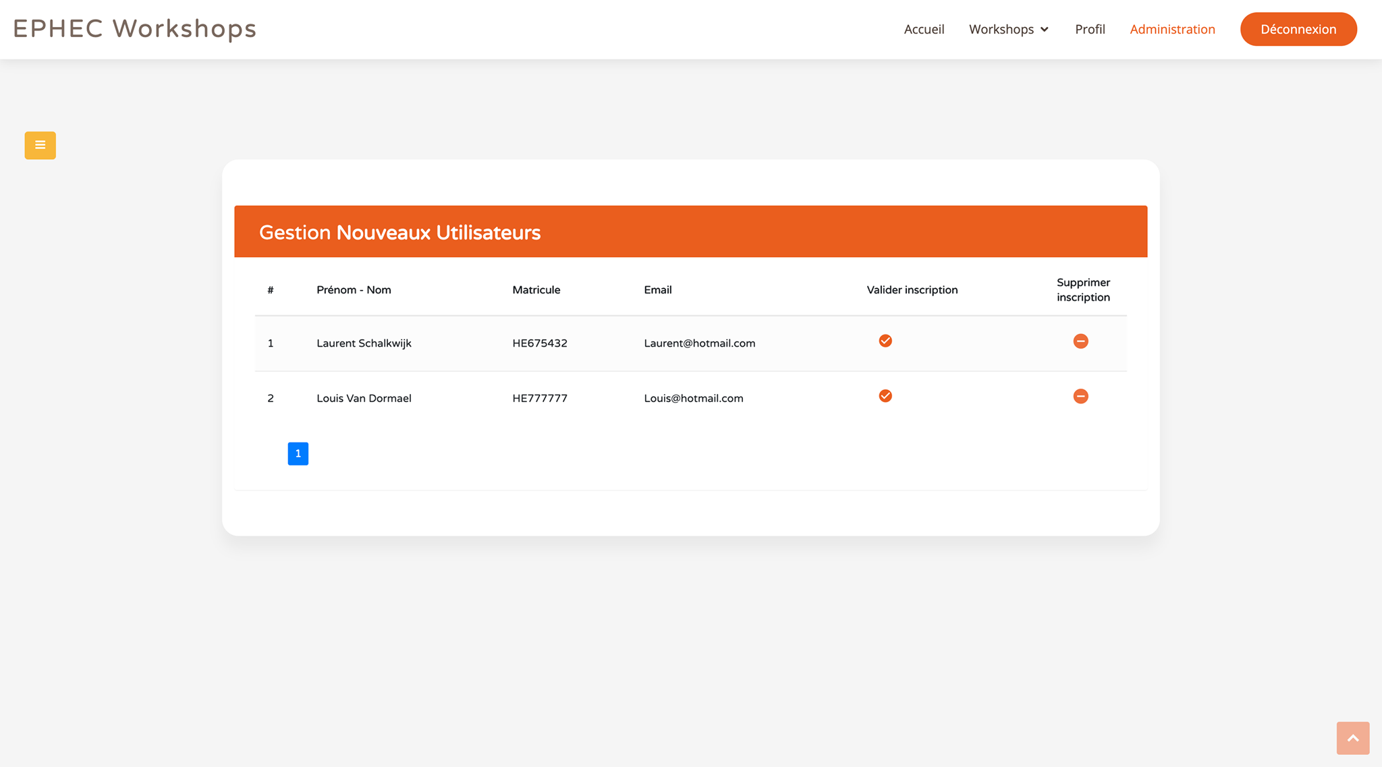The image size is (1382, 767).
Task: Go to Accueil page
Action: coord(924,30)
